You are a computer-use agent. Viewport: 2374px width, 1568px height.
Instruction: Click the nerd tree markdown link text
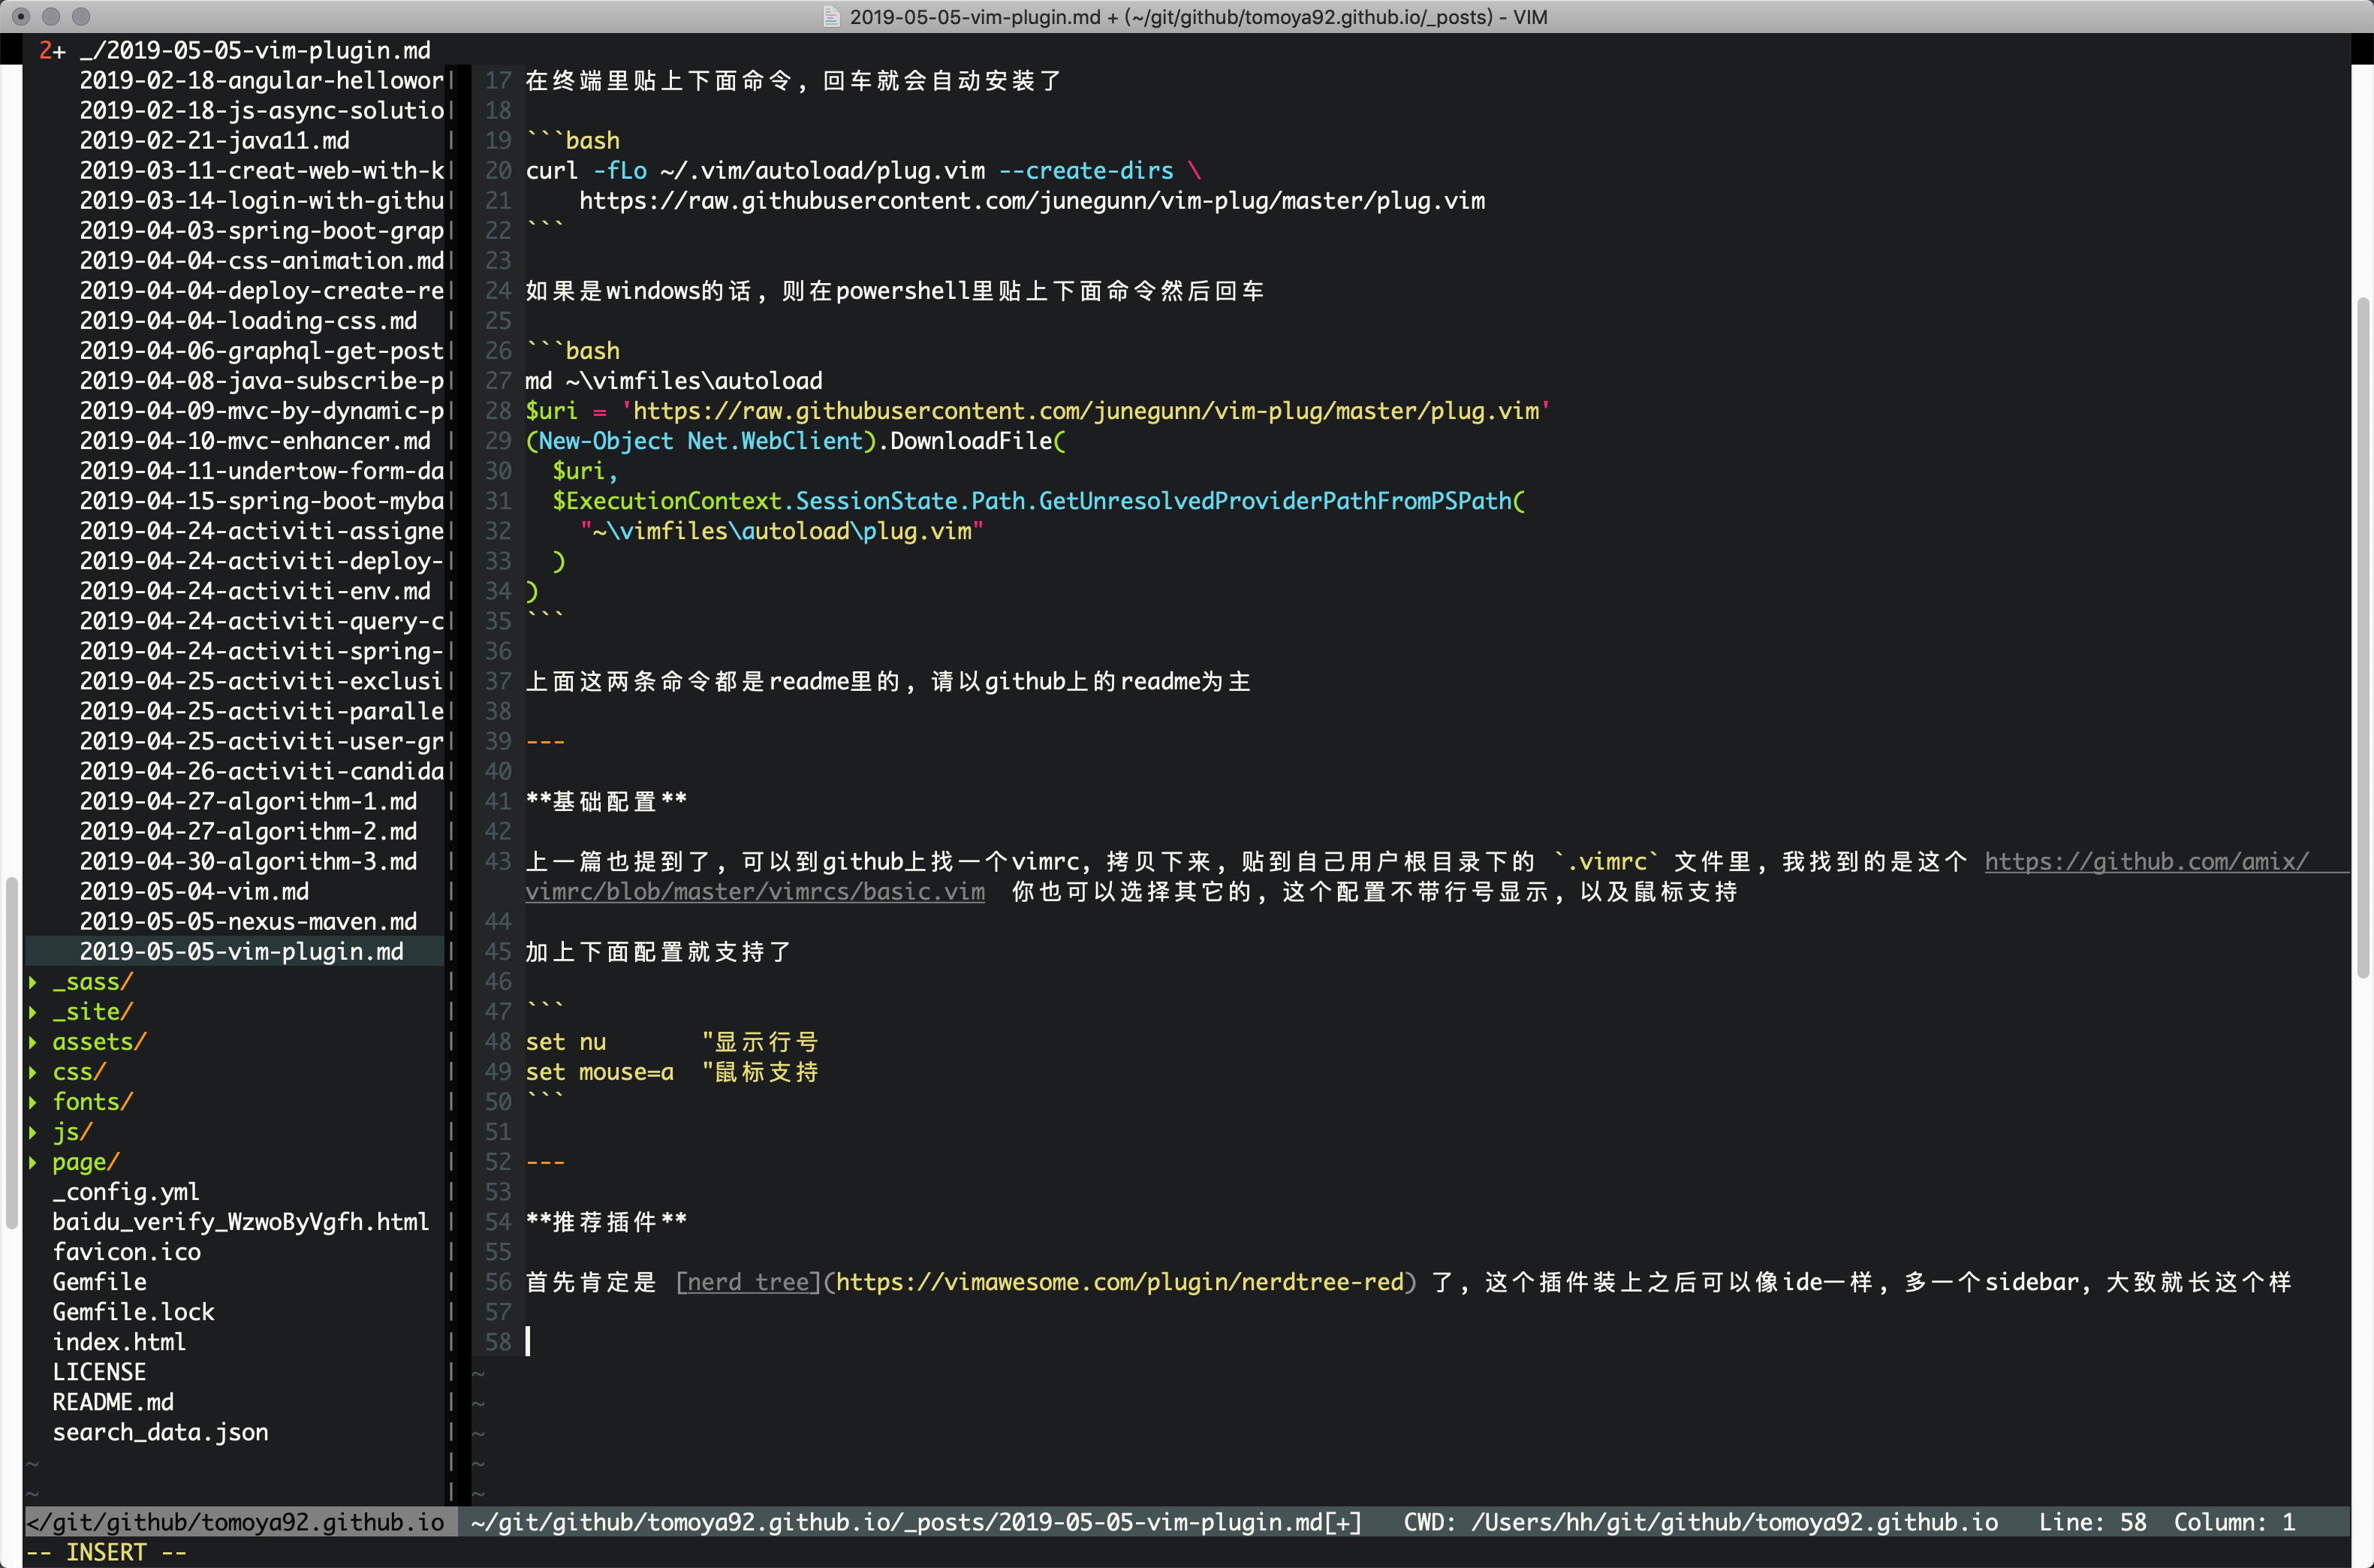[x=748, y=1282]
